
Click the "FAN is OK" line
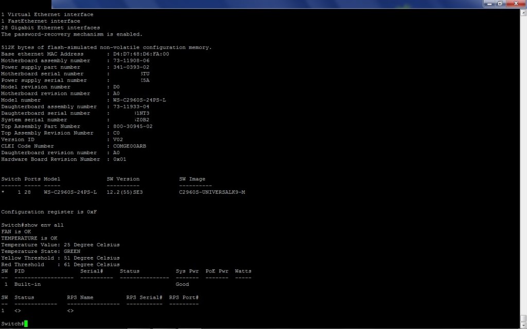16,232
